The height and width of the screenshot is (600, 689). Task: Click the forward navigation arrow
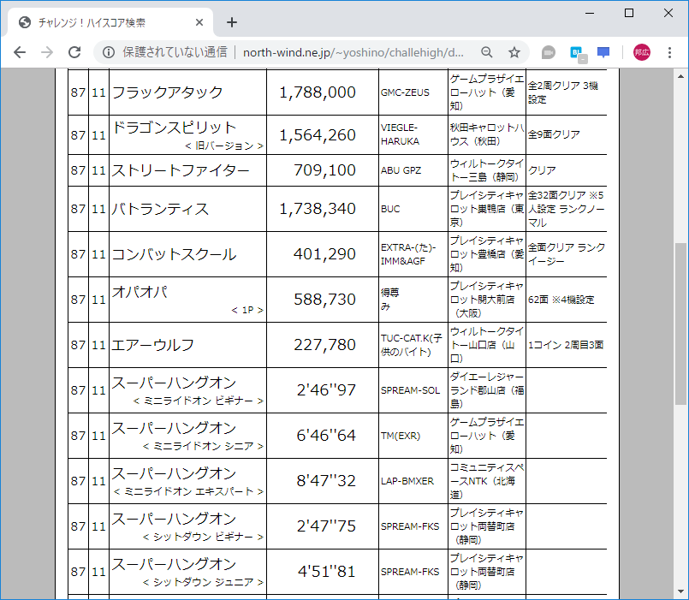click(46, 52)
